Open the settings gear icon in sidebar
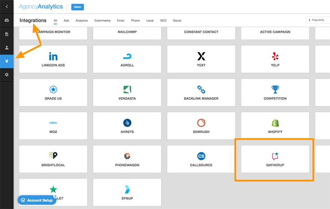This screenshot has height=209, width=330. (7, 75)
